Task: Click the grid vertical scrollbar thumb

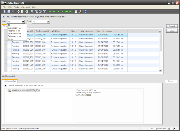Action: point(160,42)
